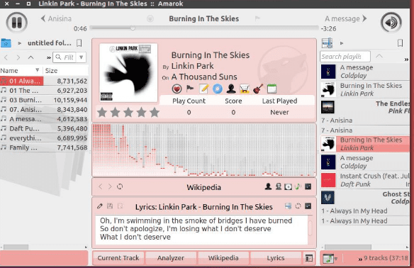Toggle lyrics auto-scroll icon
Image resolution: width=414 pixels, height=268 pixels.
(120, 206)
